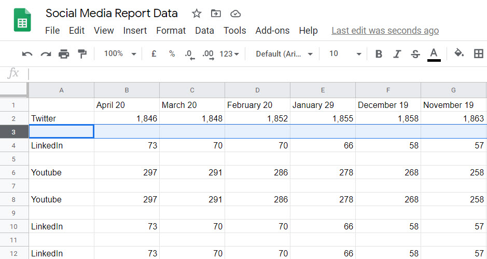Open the Google Sheets home logo

click(x=22, y=20)
